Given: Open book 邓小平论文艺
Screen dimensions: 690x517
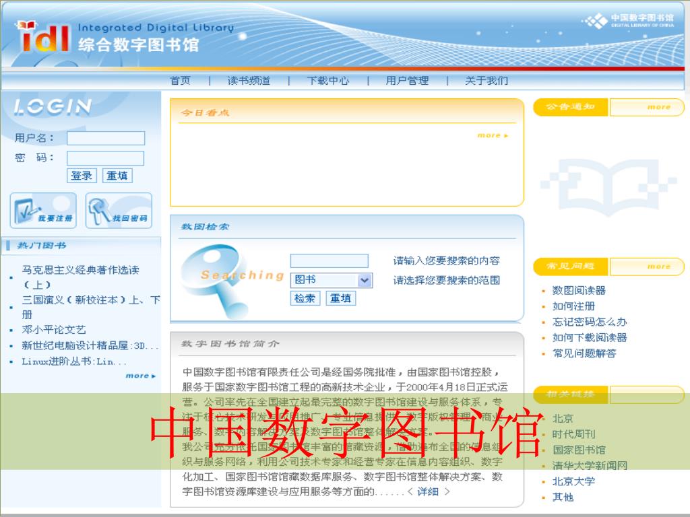Looking at the screenshot, I should [54, 330].
